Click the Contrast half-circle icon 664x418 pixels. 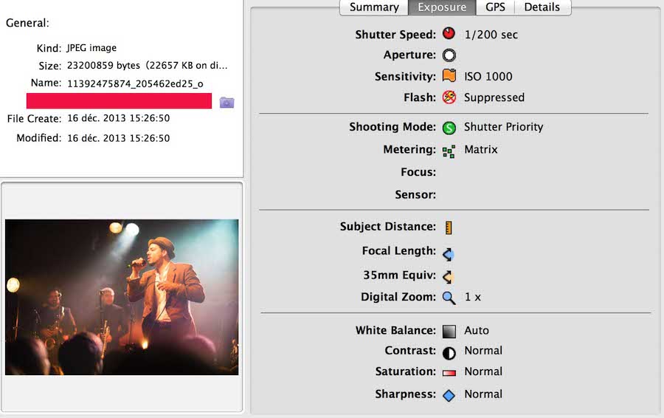pos(449,352)
